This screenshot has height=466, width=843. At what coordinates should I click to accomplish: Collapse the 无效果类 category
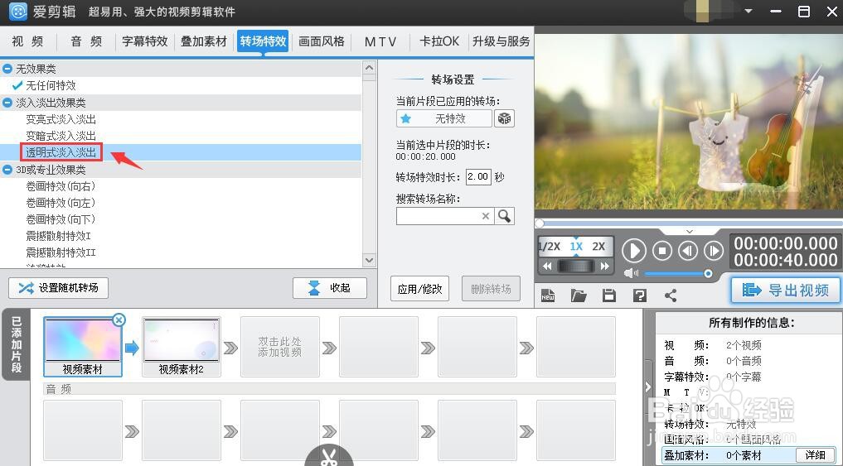point(7,69)
